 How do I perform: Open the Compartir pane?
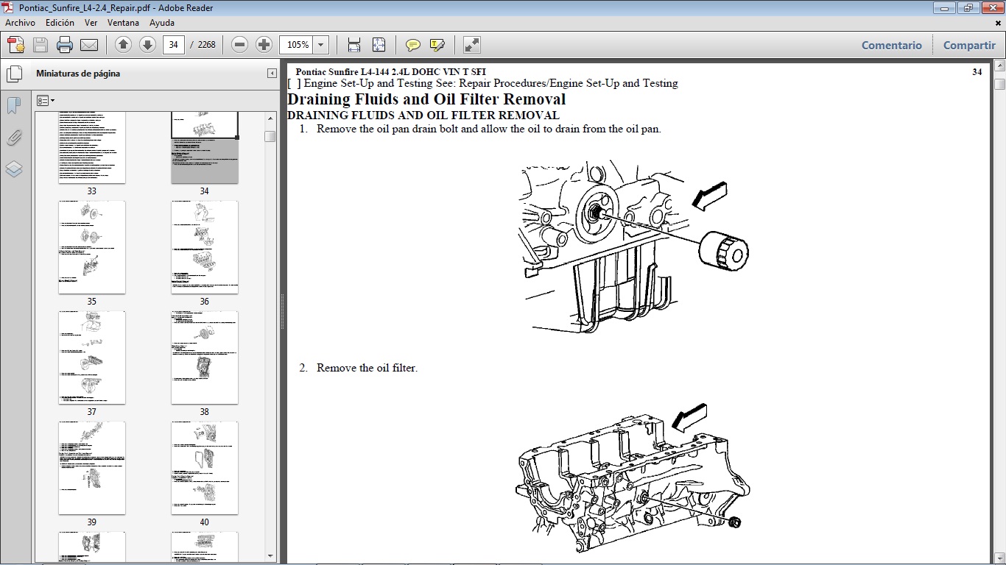click(x=969, y=45)
